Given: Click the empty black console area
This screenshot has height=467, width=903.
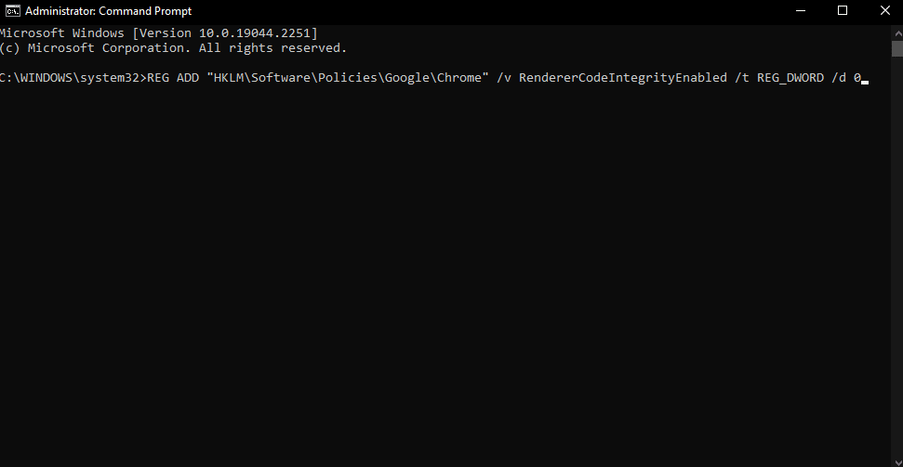Looking at the screenshot, I should 446,279.
